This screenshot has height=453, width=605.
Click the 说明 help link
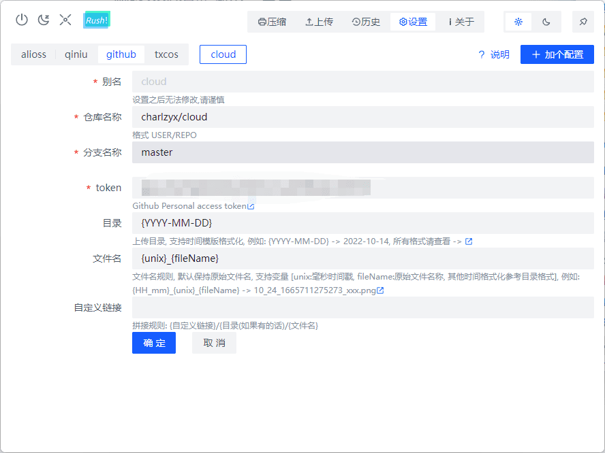tap(494, 54)
